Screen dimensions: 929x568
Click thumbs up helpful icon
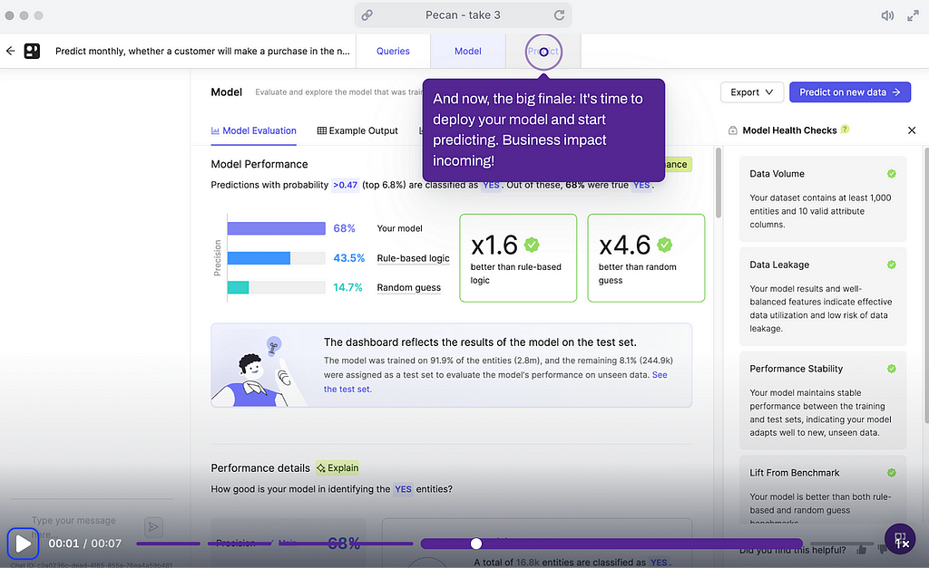(x=861, y=550)
